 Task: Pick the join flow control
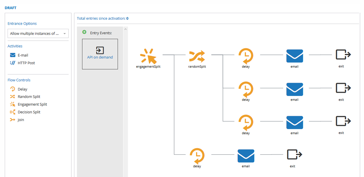17,120
